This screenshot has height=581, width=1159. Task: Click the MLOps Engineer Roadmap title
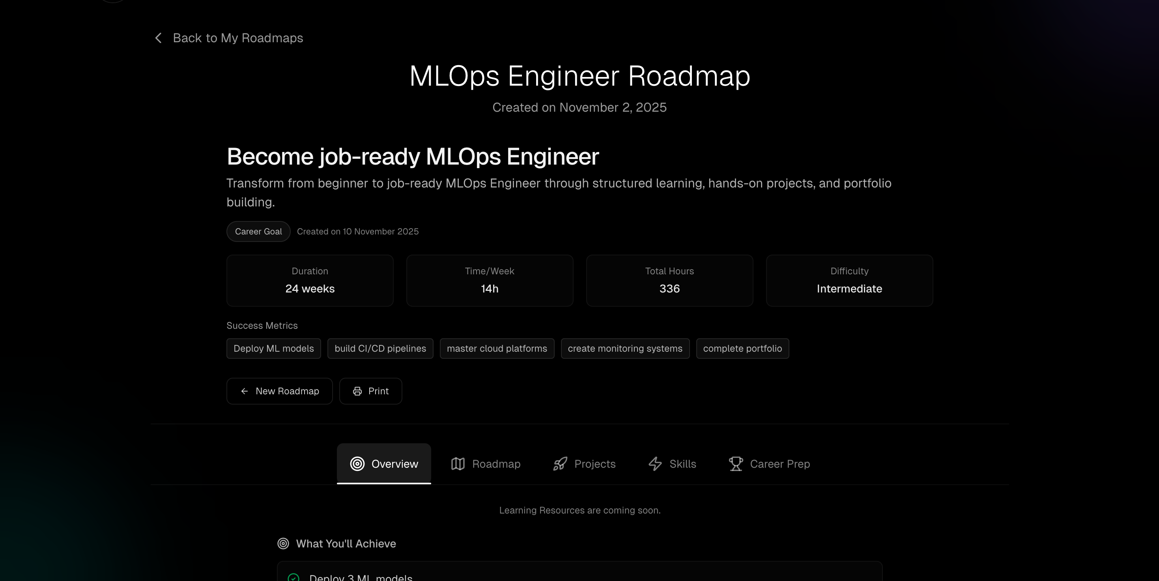point(579,76)
